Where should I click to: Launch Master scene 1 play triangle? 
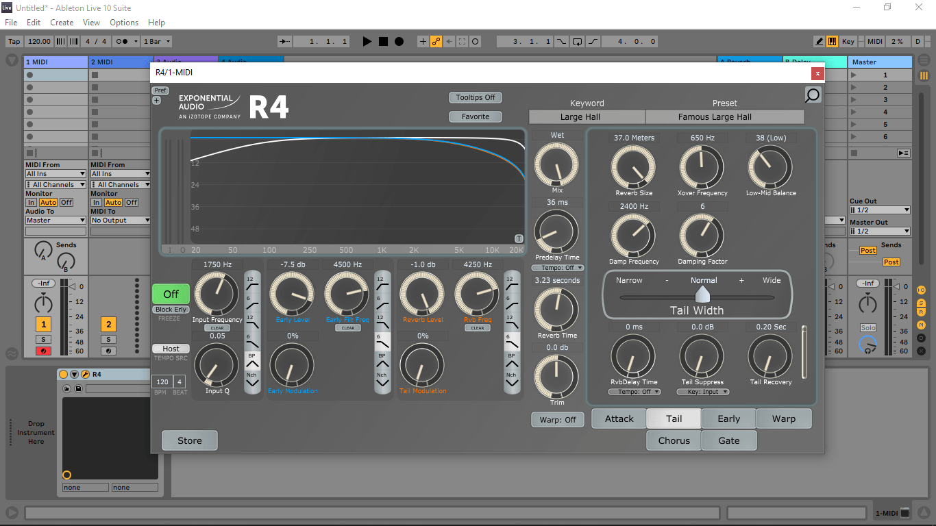854,75
